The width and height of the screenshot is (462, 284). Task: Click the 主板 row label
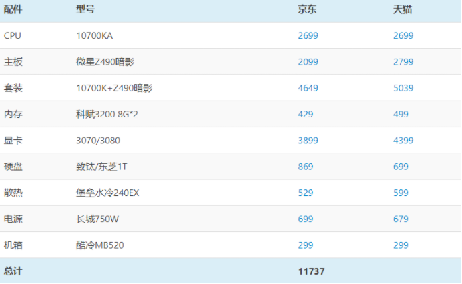pyautogui.click(x=13, y=62)
